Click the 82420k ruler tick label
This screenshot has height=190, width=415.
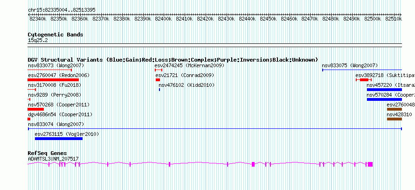click(206, 19)
